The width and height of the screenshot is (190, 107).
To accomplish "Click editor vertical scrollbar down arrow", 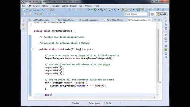I will [158, 95].
